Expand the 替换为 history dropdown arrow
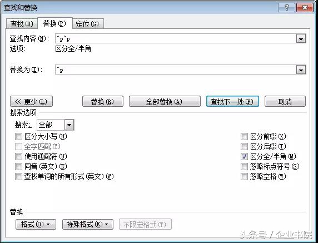 [x=301, y=70]
